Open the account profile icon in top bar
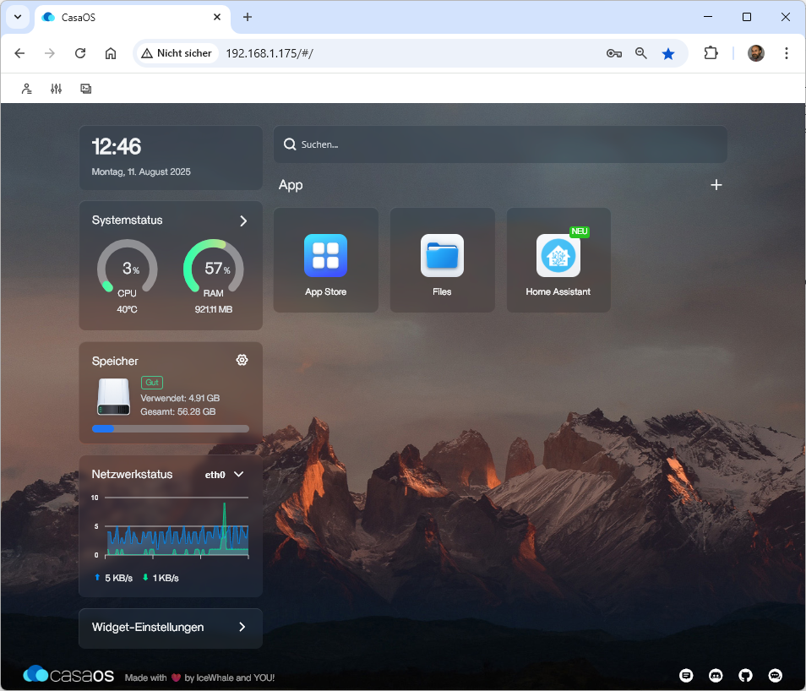Screen dimensions: 806x691 point(27,89)
